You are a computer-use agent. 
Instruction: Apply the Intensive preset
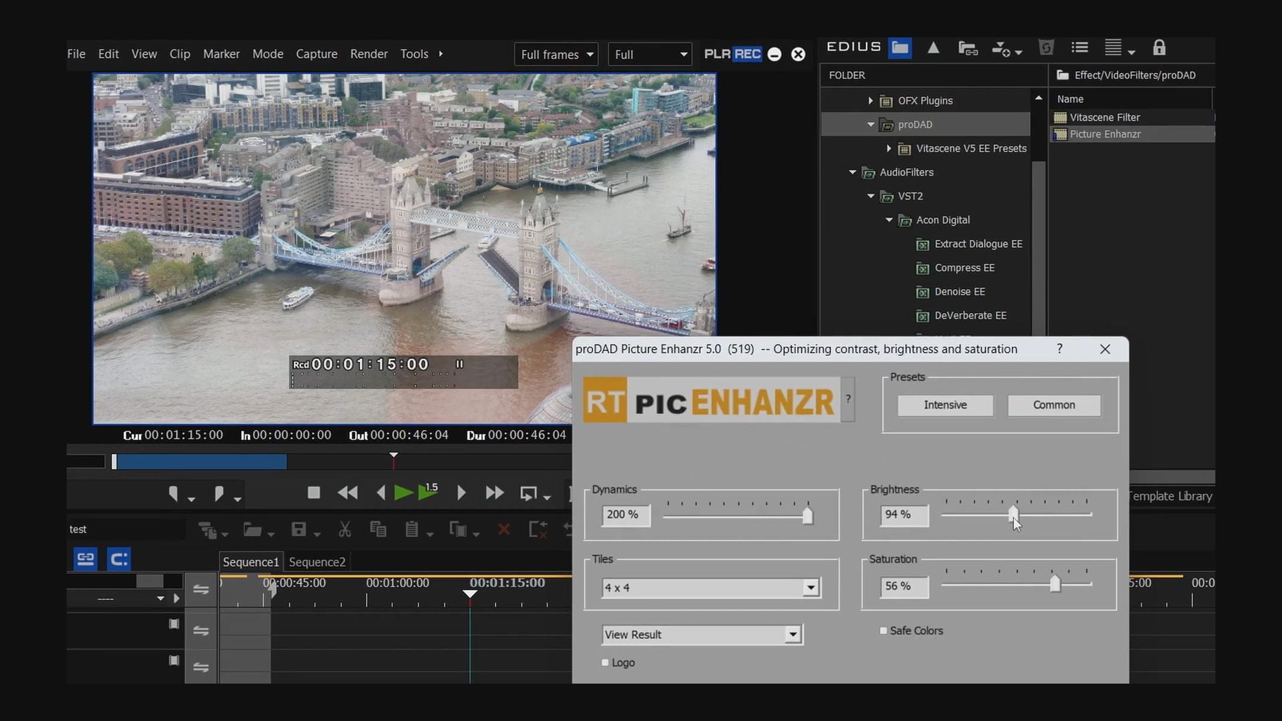point(945,405)
